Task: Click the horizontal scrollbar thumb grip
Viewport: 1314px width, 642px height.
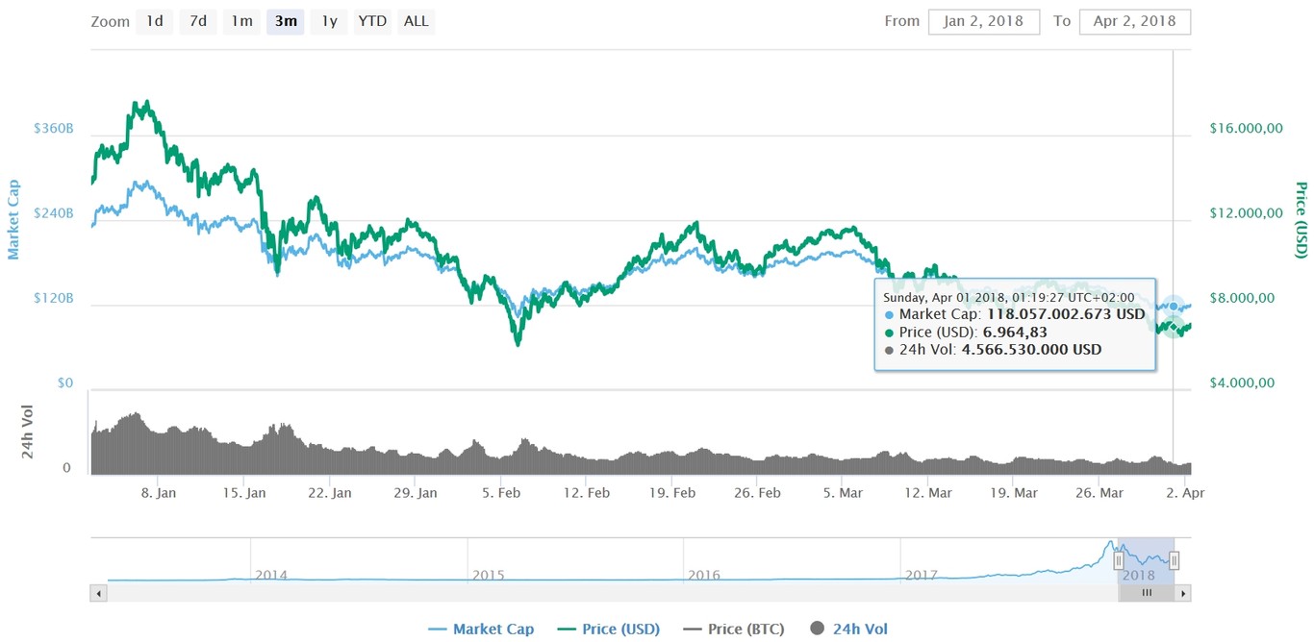Action: click(x=1146, y=594)
